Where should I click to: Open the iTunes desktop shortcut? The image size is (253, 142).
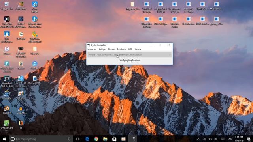point(7,50)
